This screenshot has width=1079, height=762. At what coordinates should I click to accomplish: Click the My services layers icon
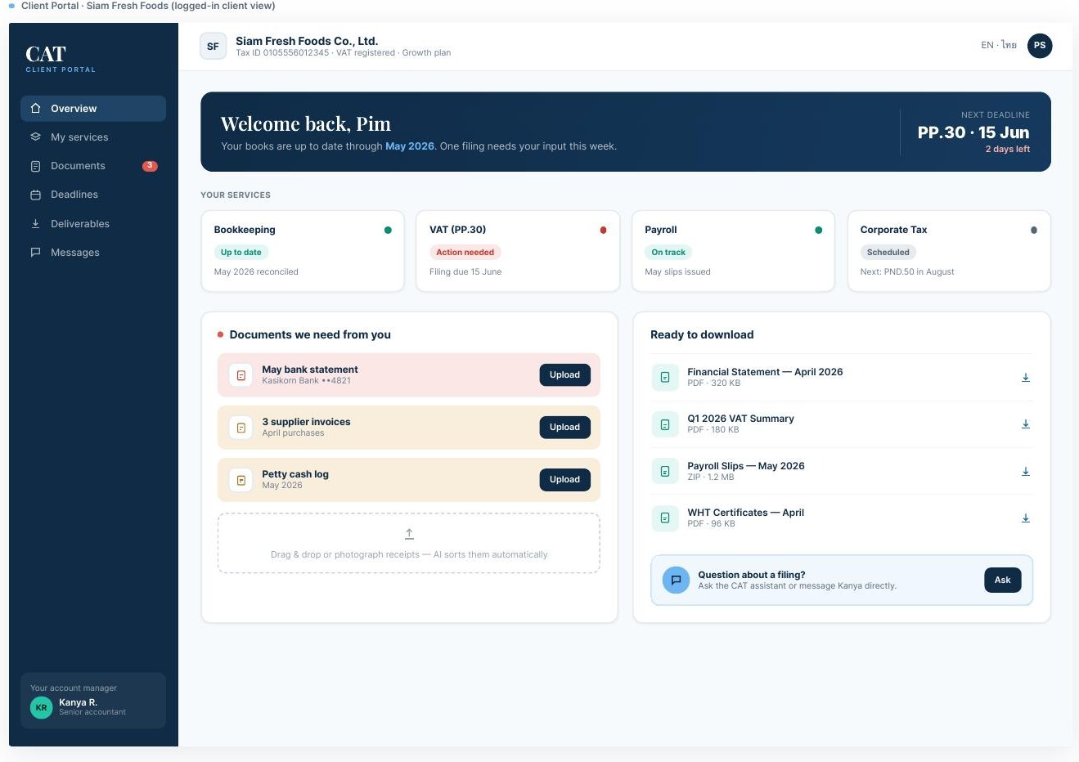[x=35, y=137]
